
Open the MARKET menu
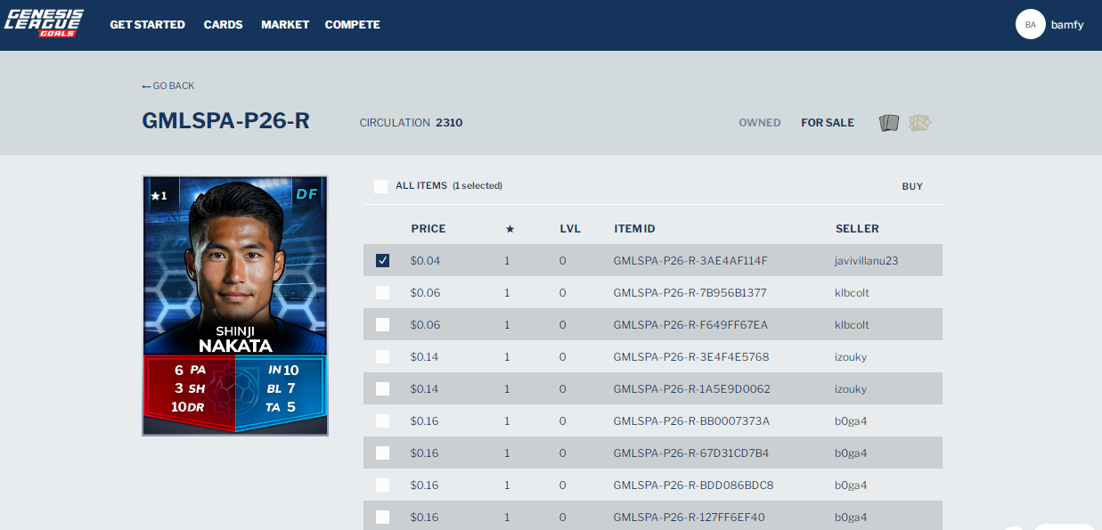click(x=285, y=25)
